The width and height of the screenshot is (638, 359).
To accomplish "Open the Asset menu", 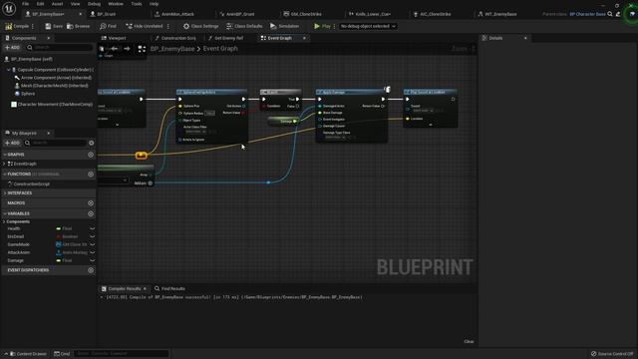I will click(x=58, y=4).
